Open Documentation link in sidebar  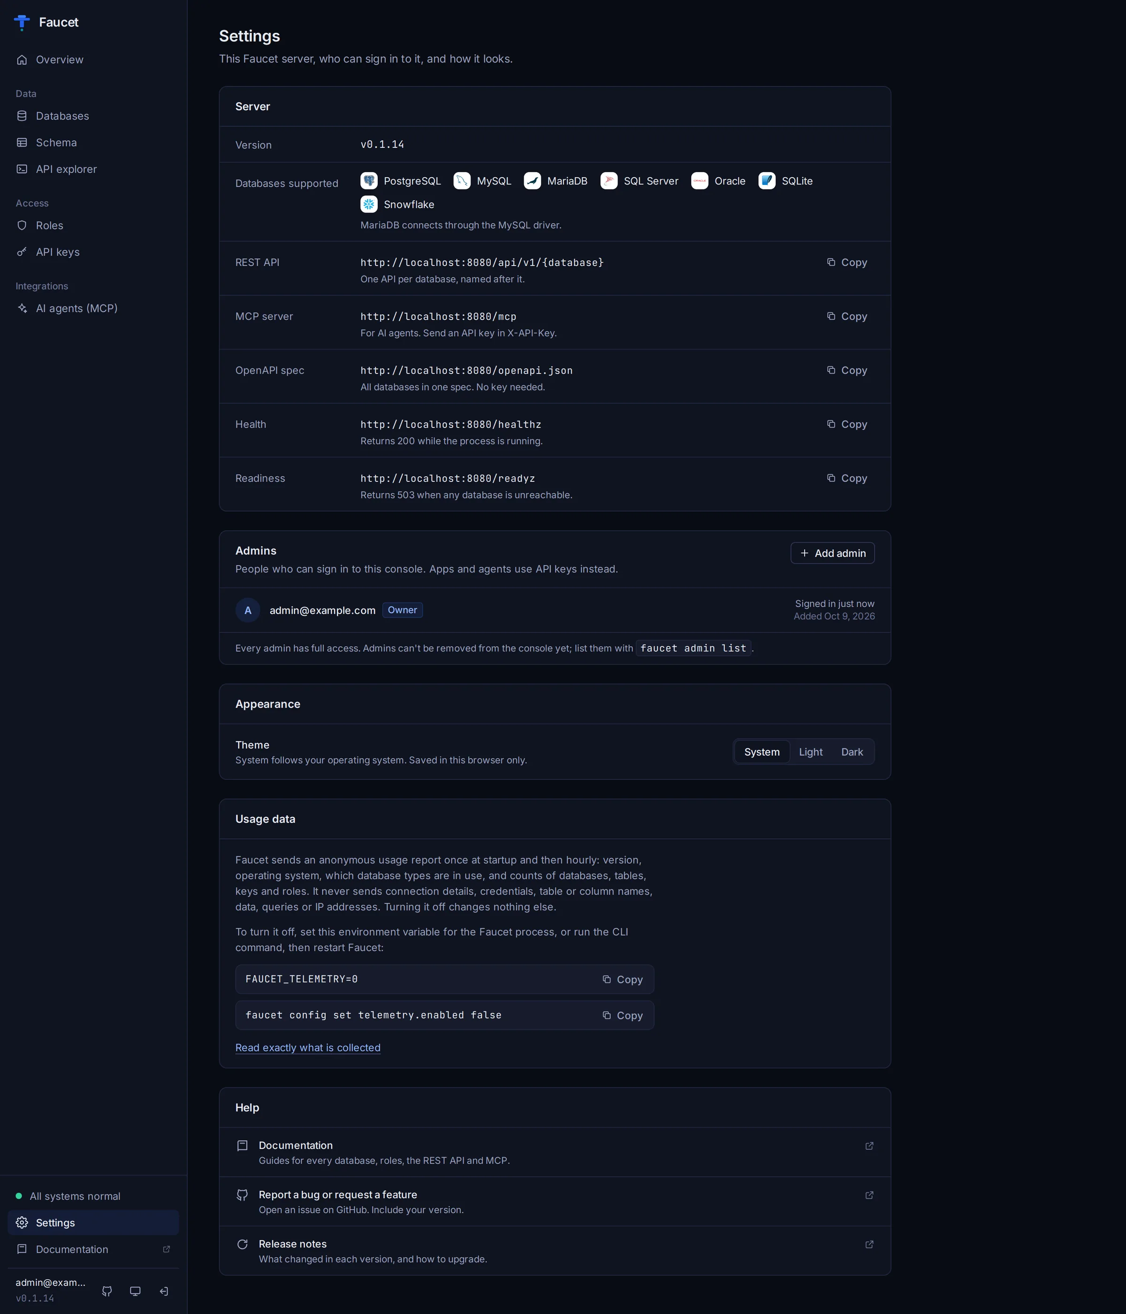tap(93, 1249)
